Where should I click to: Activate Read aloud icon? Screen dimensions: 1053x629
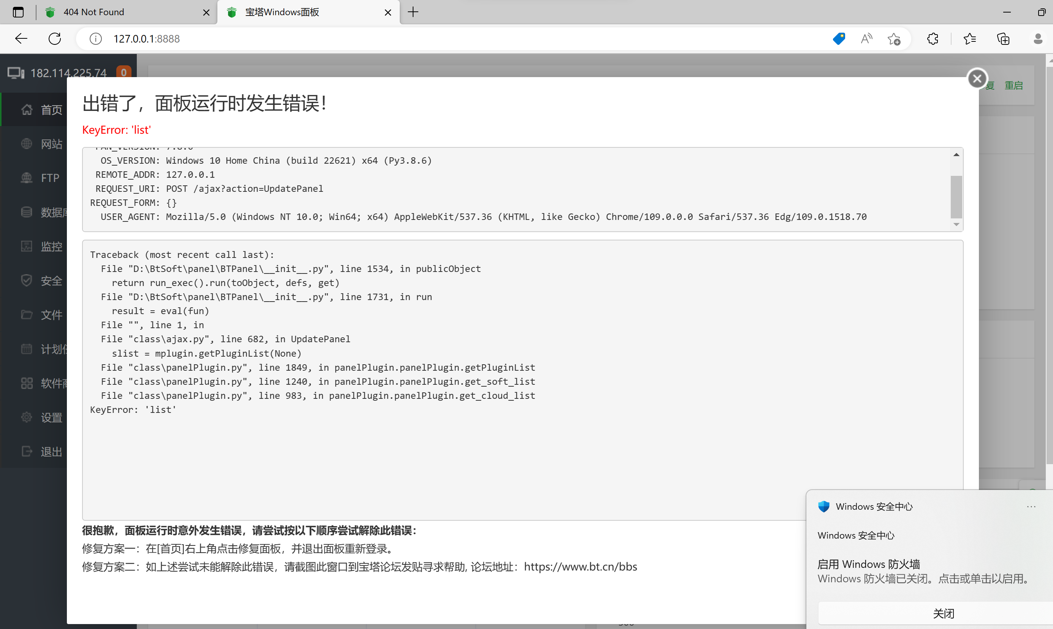click(x=866, y=39)
